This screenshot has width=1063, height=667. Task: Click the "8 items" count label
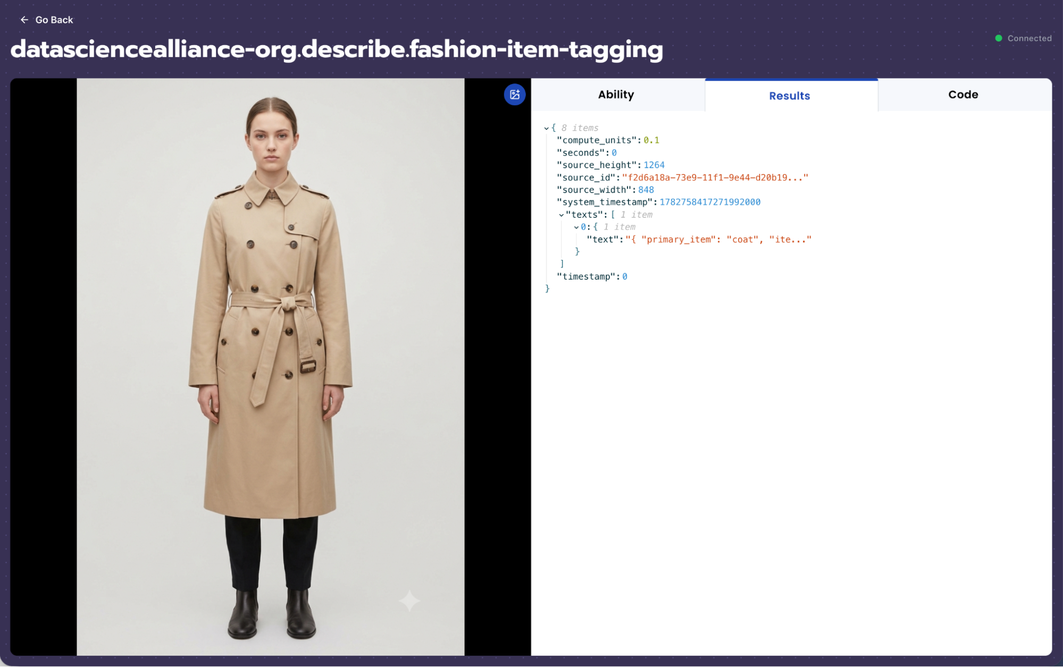pos(580,128)
